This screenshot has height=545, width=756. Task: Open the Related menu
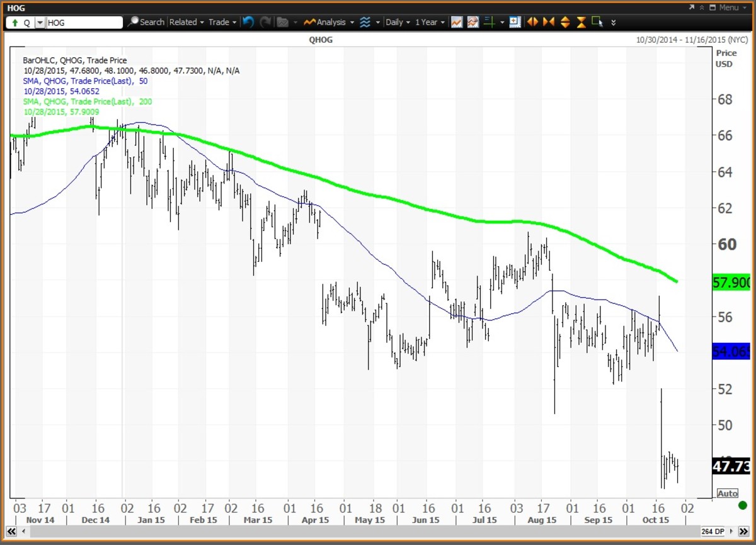pos(186,22)
